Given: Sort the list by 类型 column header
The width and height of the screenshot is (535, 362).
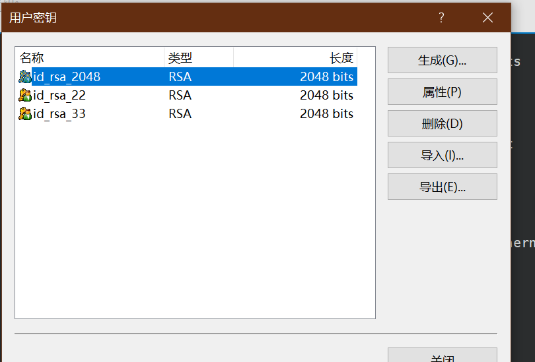Looking at the screenshot, I should pos(199,57).
